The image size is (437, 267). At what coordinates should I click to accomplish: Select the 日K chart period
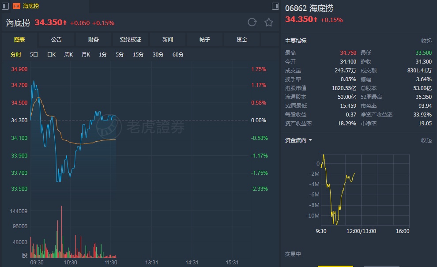(x=51, y=55)
